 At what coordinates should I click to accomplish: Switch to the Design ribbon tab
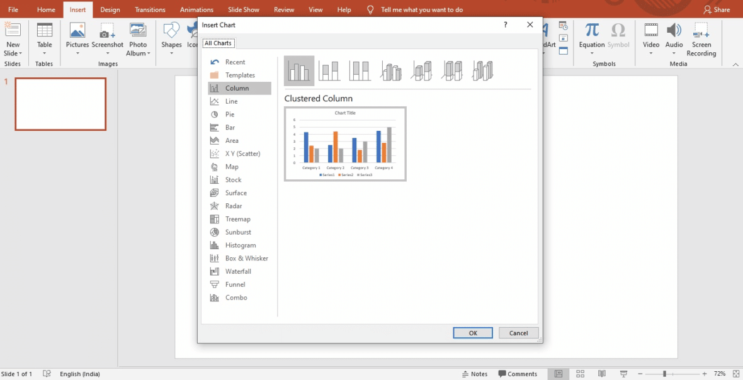110,9
